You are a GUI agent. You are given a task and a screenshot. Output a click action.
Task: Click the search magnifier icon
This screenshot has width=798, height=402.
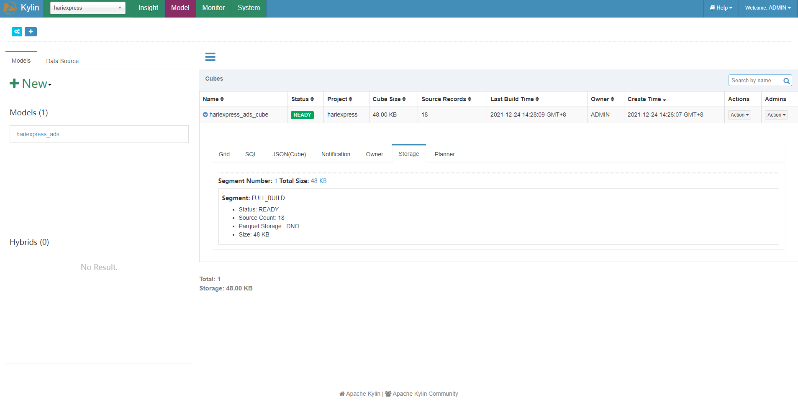(x=786, y=81)
